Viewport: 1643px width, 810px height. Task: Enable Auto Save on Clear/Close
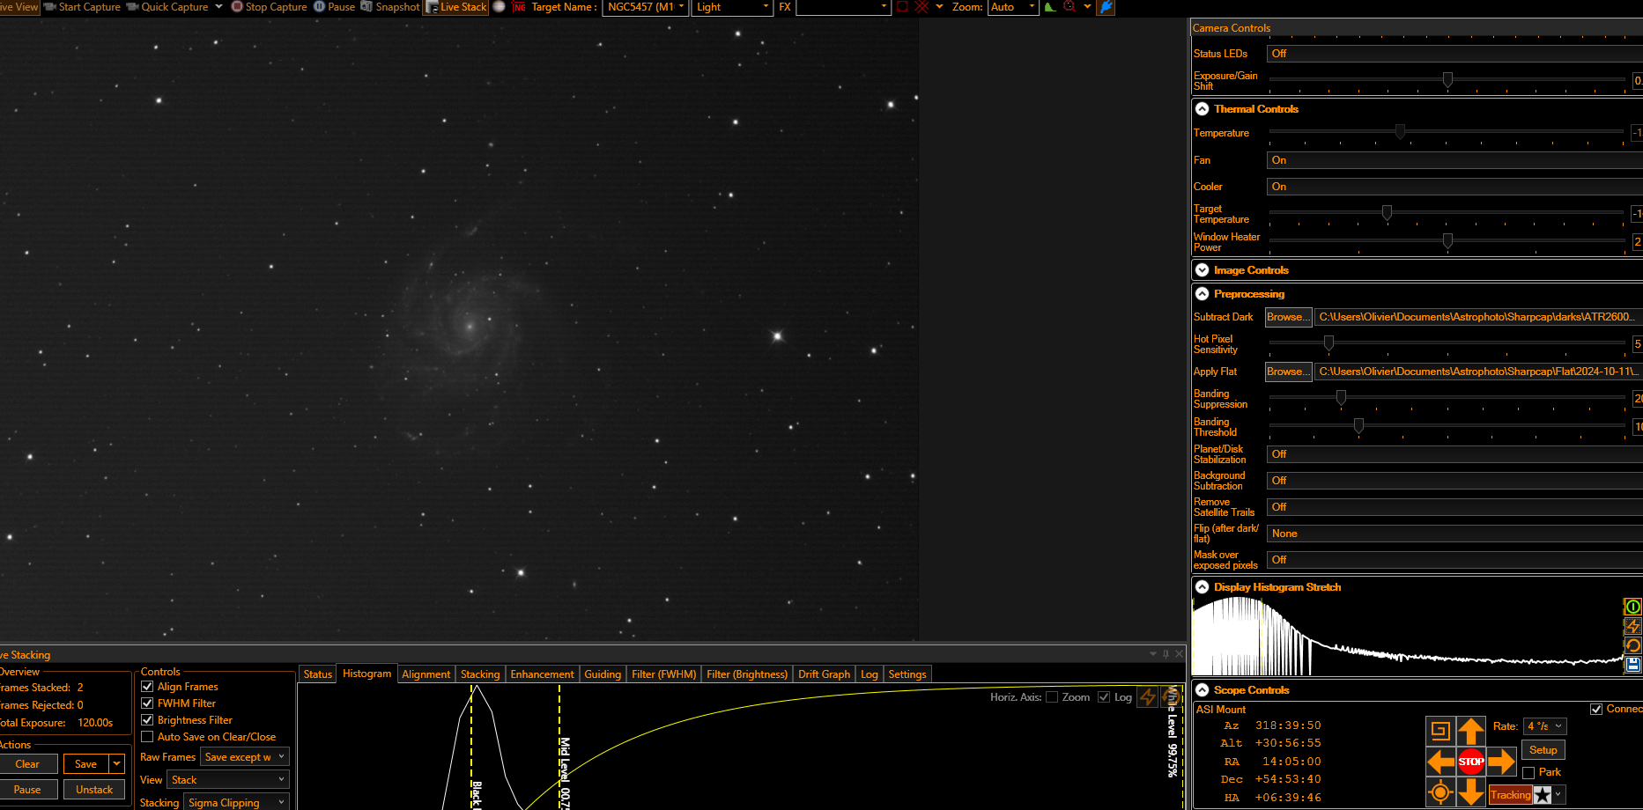click(x=147, y=737)
